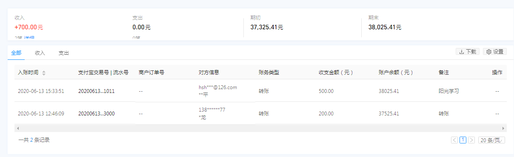Open the 设置 gear settings
Screen dimensions: 514x157
click(x=494, y=51)
